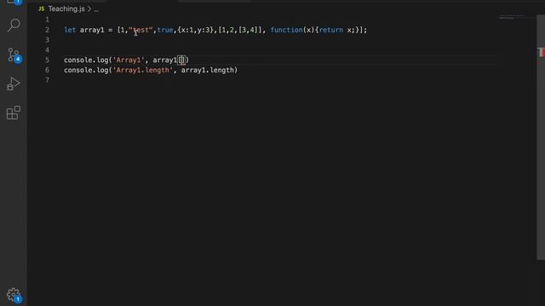Image resolution: width=545 pixels, height=306 pixels.
Task: Click the 'Array1.length' string on line 6
Action: pos(142,70)
